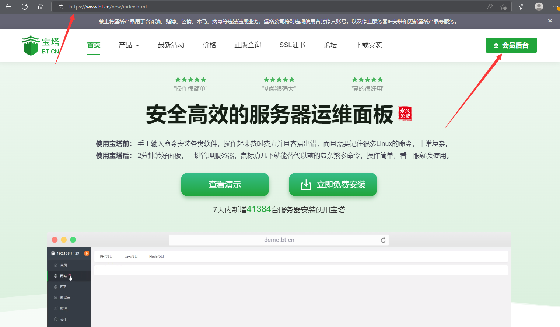Reload the page with the refresh icon
The width and height of the screenshot is (560, 327).
pos(25,7)
